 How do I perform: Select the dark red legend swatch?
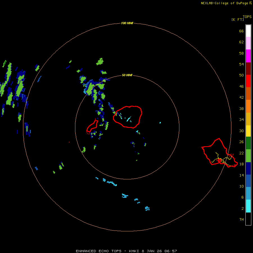248,69
